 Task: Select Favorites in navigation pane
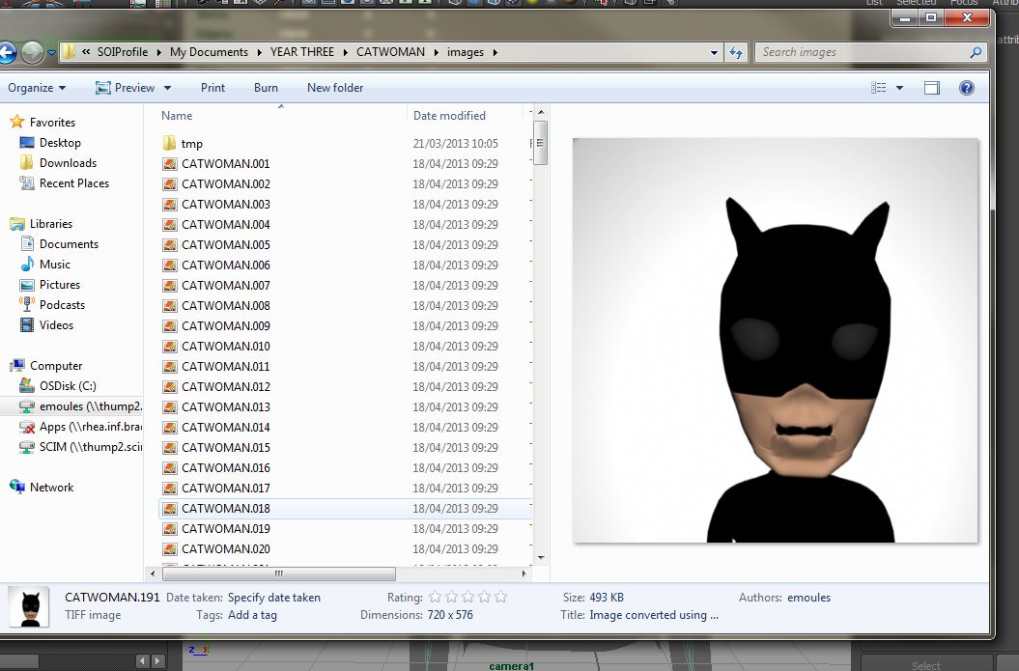(x=52, y=122)
